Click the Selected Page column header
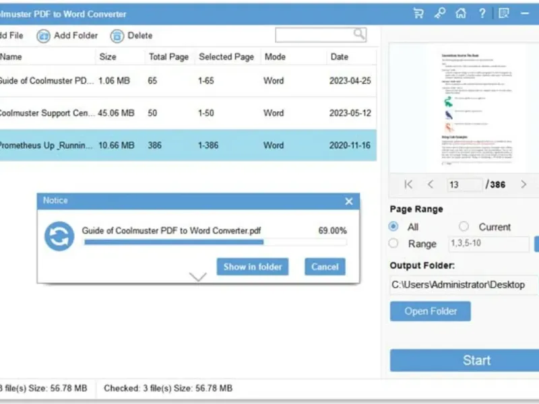 [x=226, y=57]
